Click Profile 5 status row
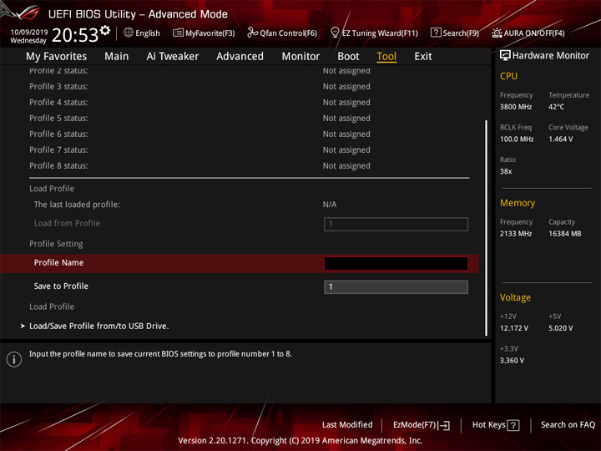This screenshot has width=601, height=451. point(249,118)
